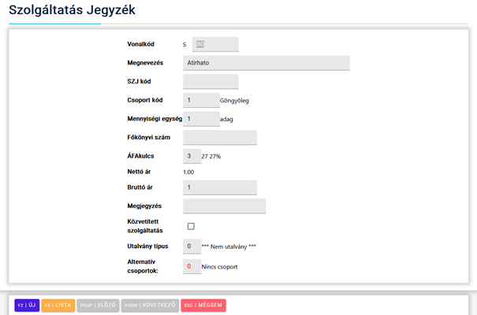Go to previous record with Előző
Viewport: 477px width, 315px height.
[98, 305]
